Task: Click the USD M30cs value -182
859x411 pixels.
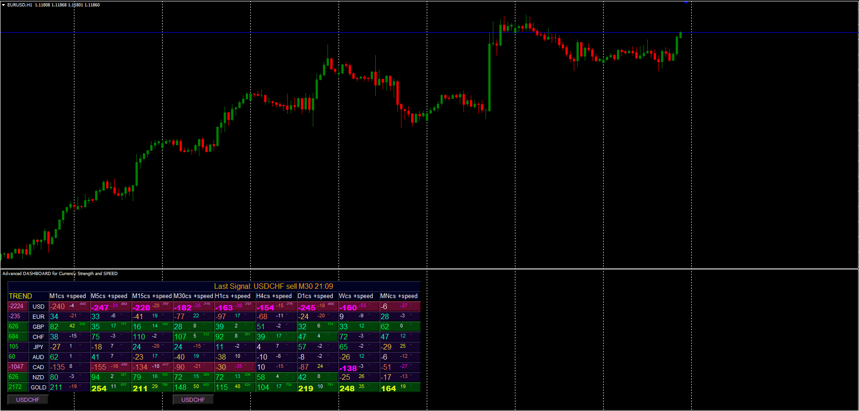Action: (183, 308)
